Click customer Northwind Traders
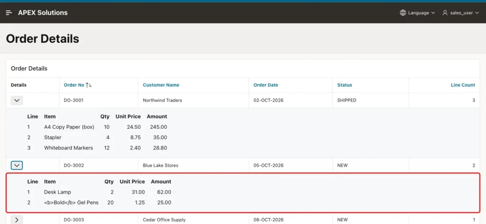 (x=162, y=100)
